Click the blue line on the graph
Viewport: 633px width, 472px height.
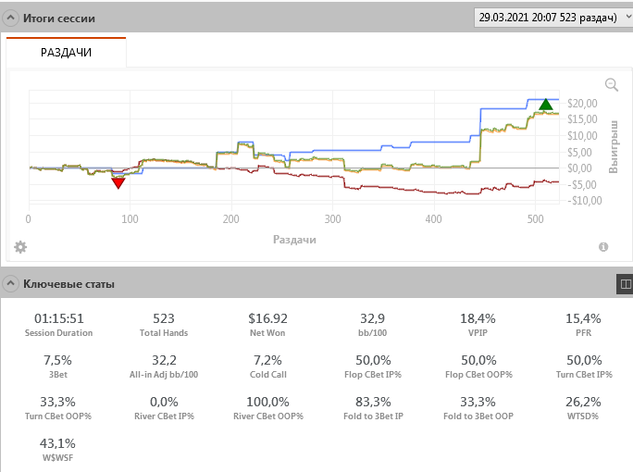click(440, 142)
